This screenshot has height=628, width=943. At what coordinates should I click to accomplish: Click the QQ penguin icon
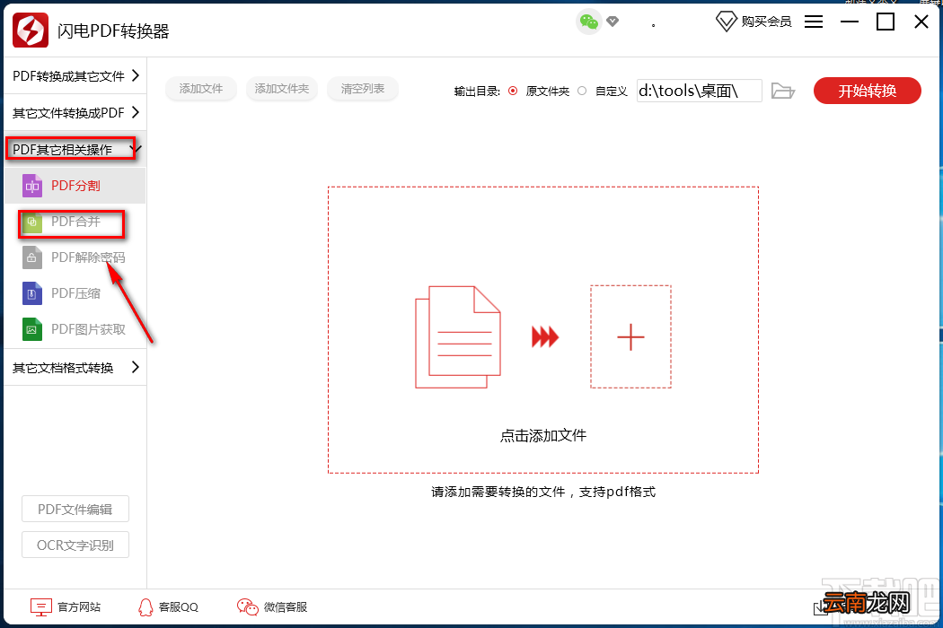(x=145, y=607)
